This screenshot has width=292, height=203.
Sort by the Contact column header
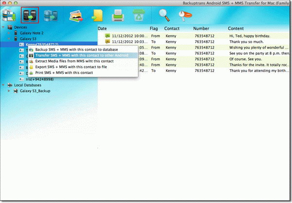click(172, 29)
